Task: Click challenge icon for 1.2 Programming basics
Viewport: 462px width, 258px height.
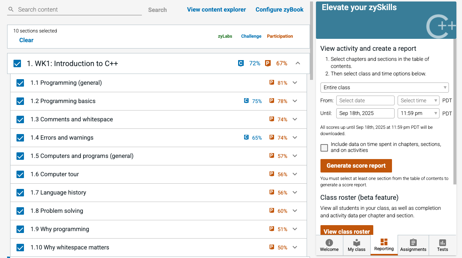Action: [x=246, y=101]
